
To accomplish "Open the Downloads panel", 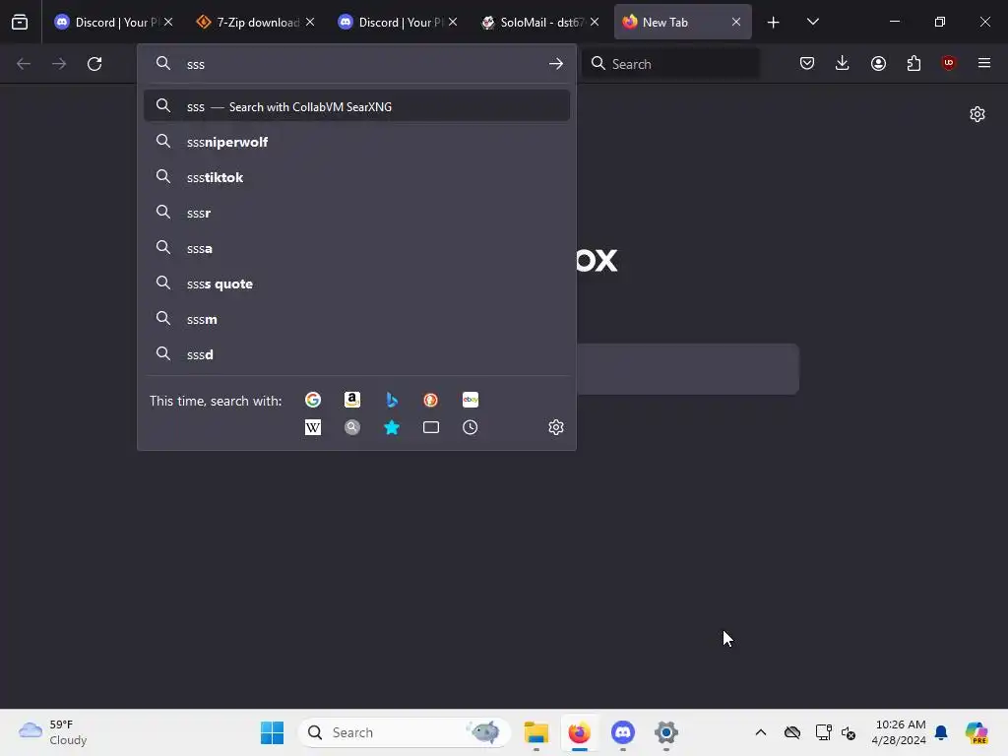I will tap(843, 63).
